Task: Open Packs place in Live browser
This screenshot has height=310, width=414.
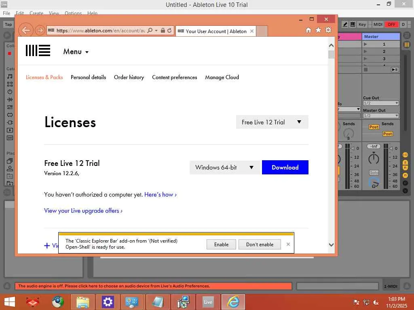Action: 10,161
